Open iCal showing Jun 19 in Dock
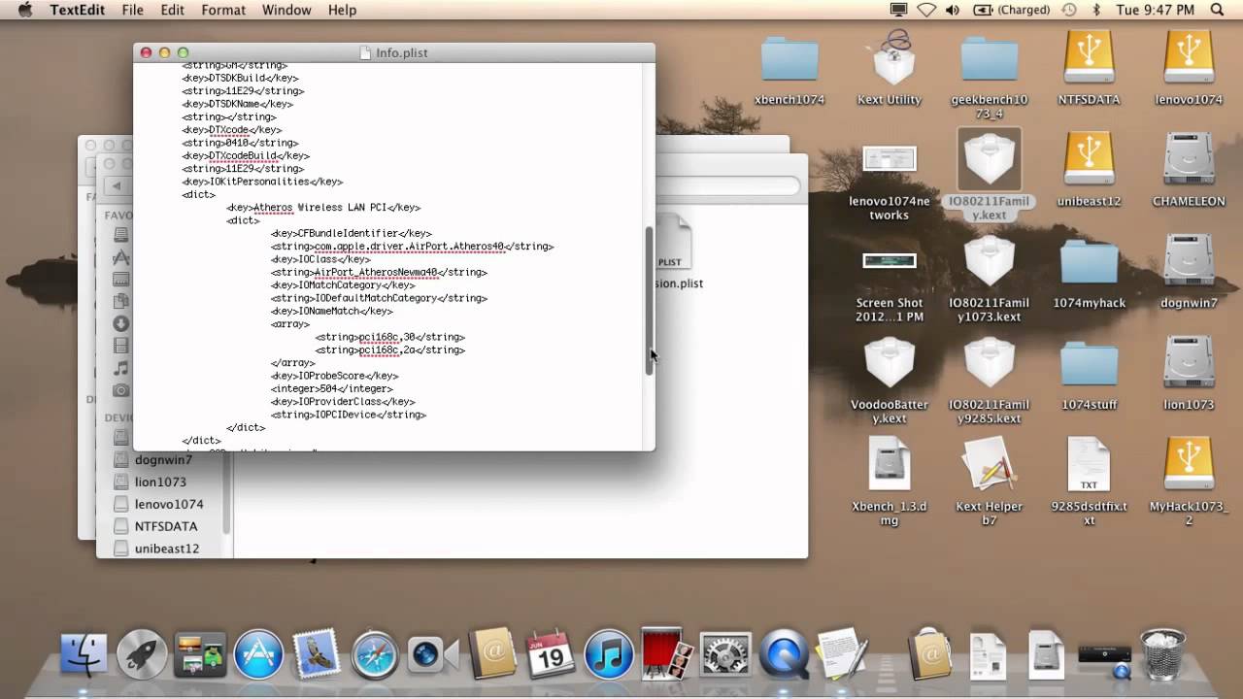The width and height of the screenshot is (1243, 699). tap(550, 654)
